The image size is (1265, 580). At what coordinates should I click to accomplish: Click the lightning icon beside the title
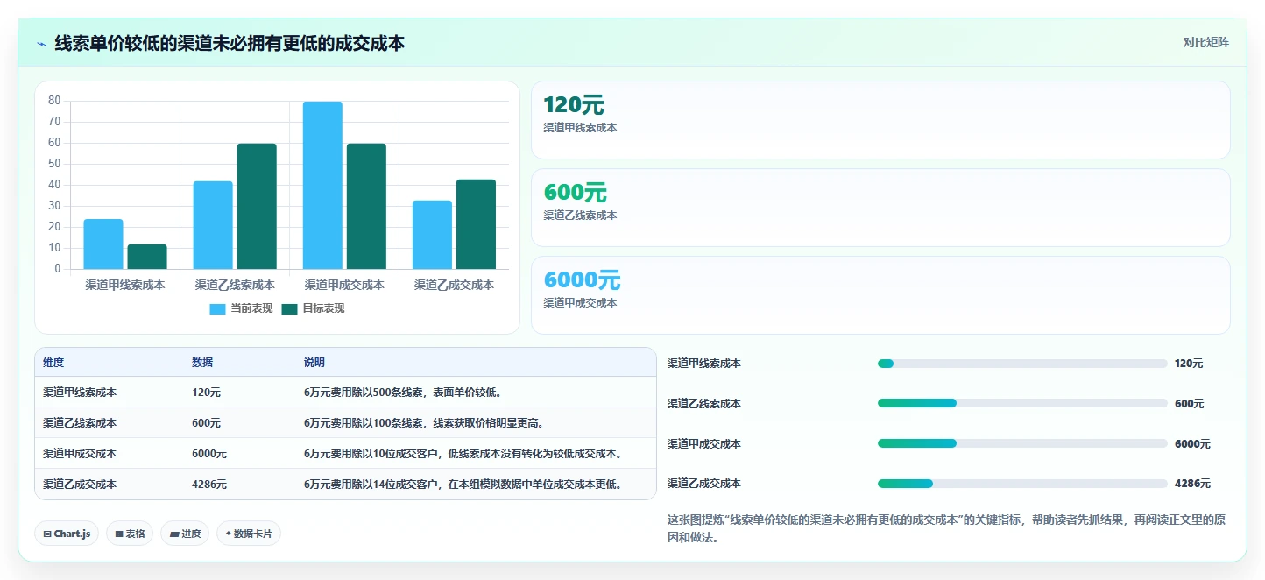point(42,44)
